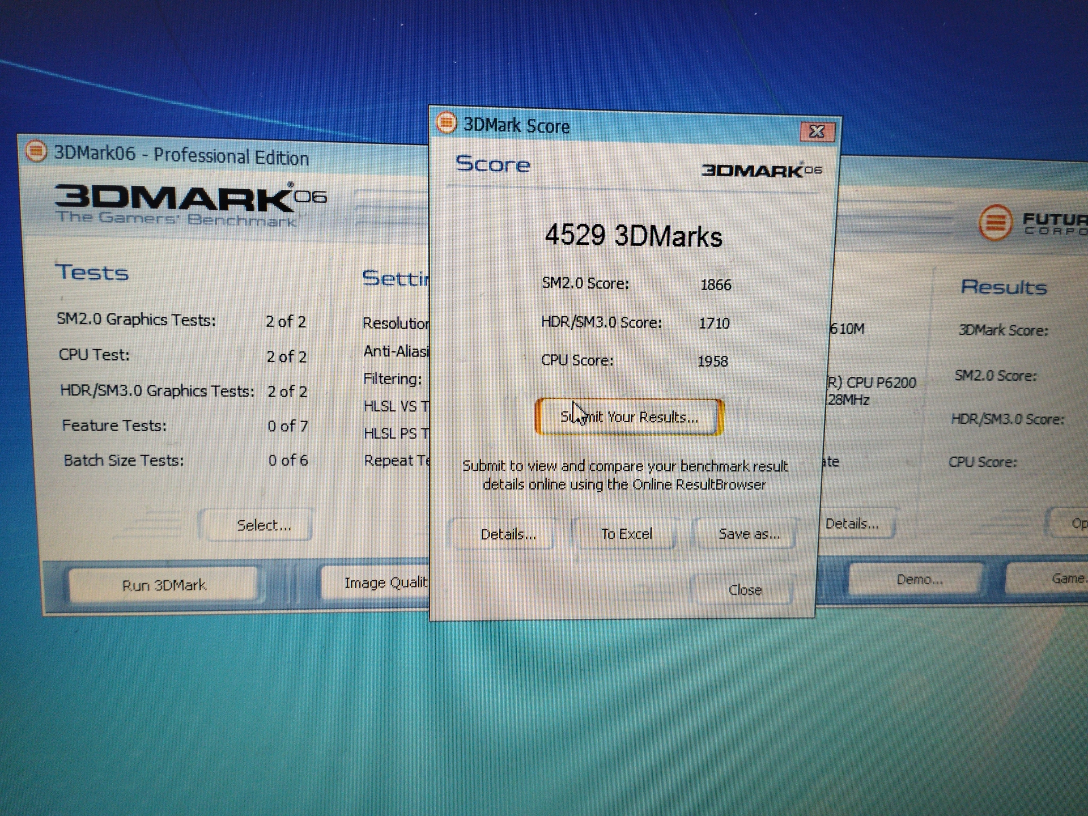The height and width of the screenshot is (816, 1088).
Task: Click the Tests section heading
Action: pos(92,272)
